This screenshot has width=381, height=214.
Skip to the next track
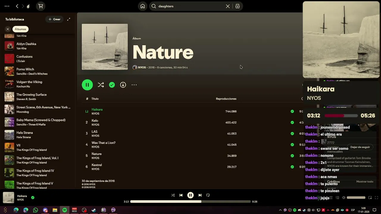pos(200,195)
